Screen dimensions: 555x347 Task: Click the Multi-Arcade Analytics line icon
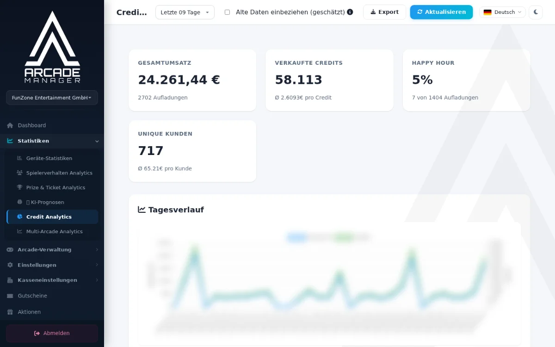pos(19,231)
